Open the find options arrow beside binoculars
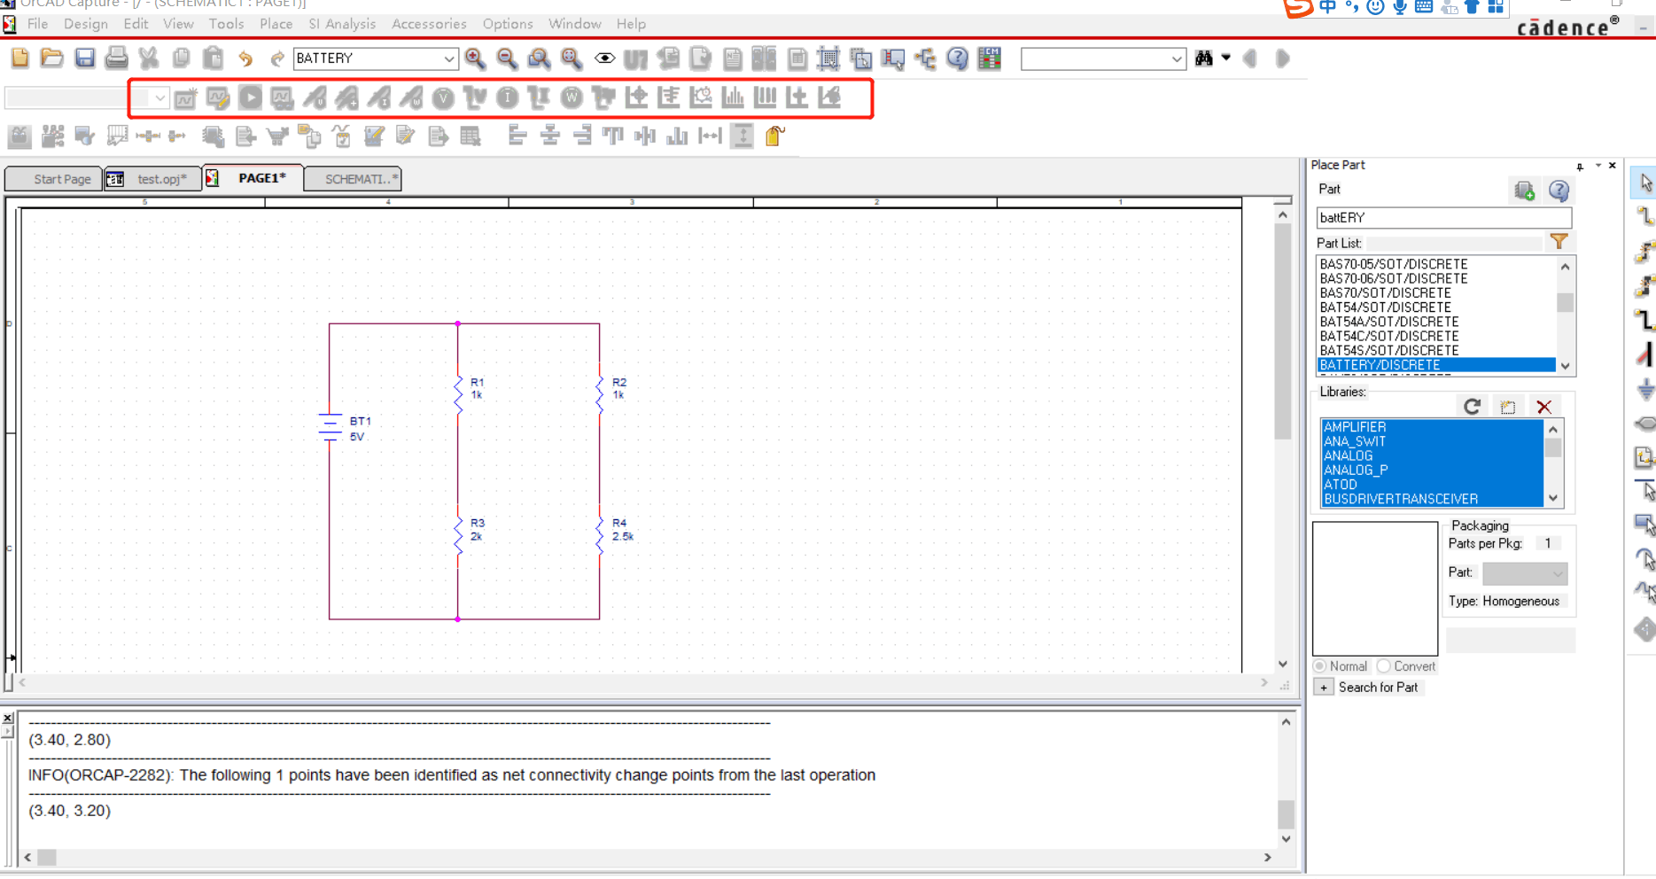The height and width of the screenshot is (879, 1656). pyautogui.click(x=1226, y=58)
